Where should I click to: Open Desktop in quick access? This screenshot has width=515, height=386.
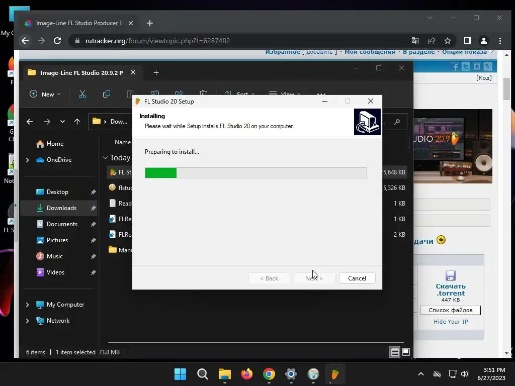click(x=52, y=192)
